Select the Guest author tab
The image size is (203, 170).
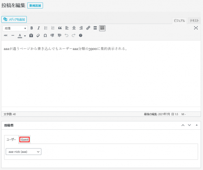(x=25, y=139)
